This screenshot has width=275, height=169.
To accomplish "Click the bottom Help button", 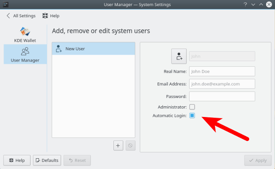I will (x=17, y=160).
